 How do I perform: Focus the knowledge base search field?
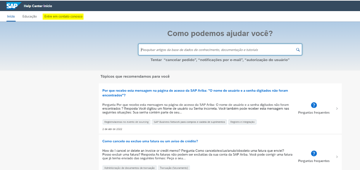click(x=220, y=50)
